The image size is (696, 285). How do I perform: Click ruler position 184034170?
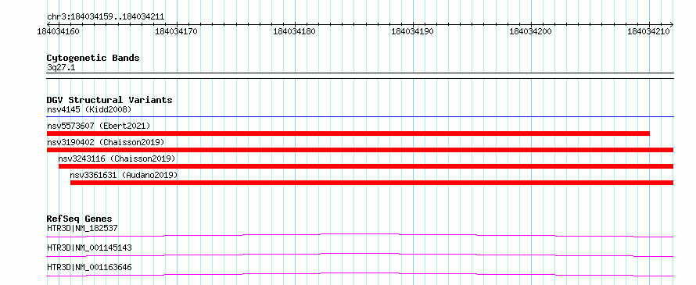tap(176, 31)
